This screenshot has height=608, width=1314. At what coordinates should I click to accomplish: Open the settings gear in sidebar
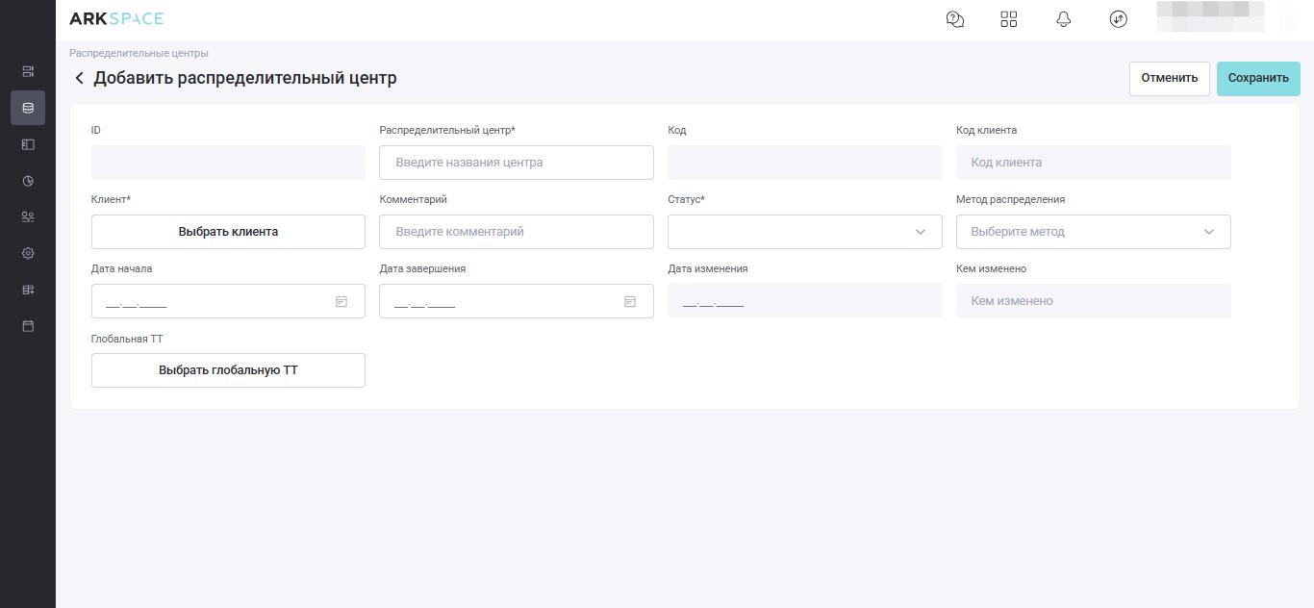(28, 254)
